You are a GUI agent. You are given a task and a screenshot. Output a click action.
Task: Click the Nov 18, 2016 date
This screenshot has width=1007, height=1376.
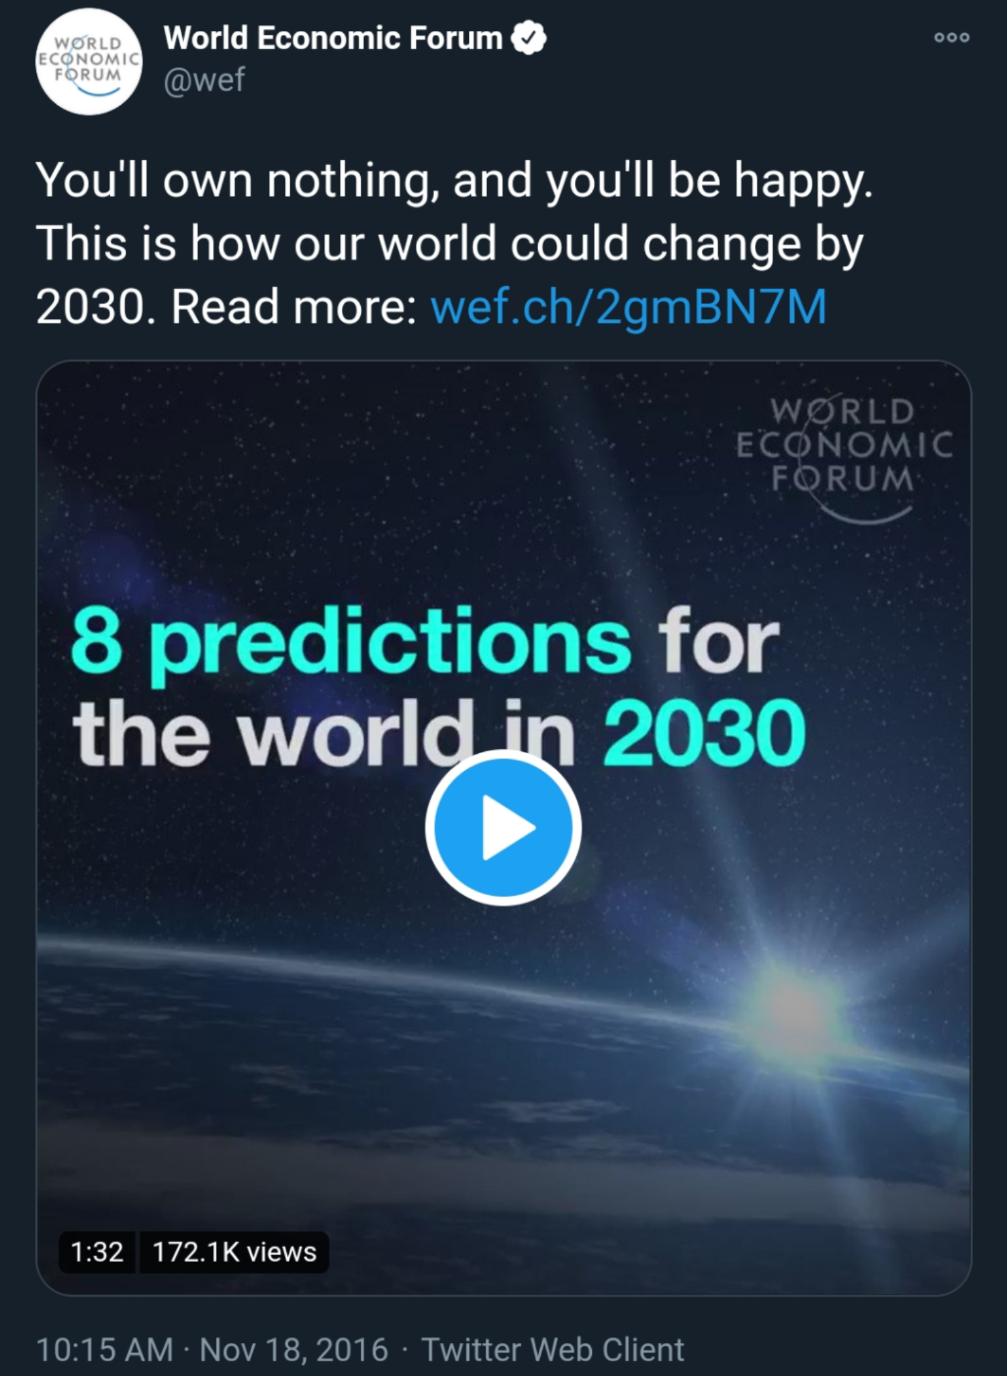(294, 1350)
